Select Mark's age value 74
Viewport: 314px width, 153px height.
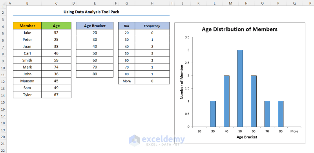[56, 67]
